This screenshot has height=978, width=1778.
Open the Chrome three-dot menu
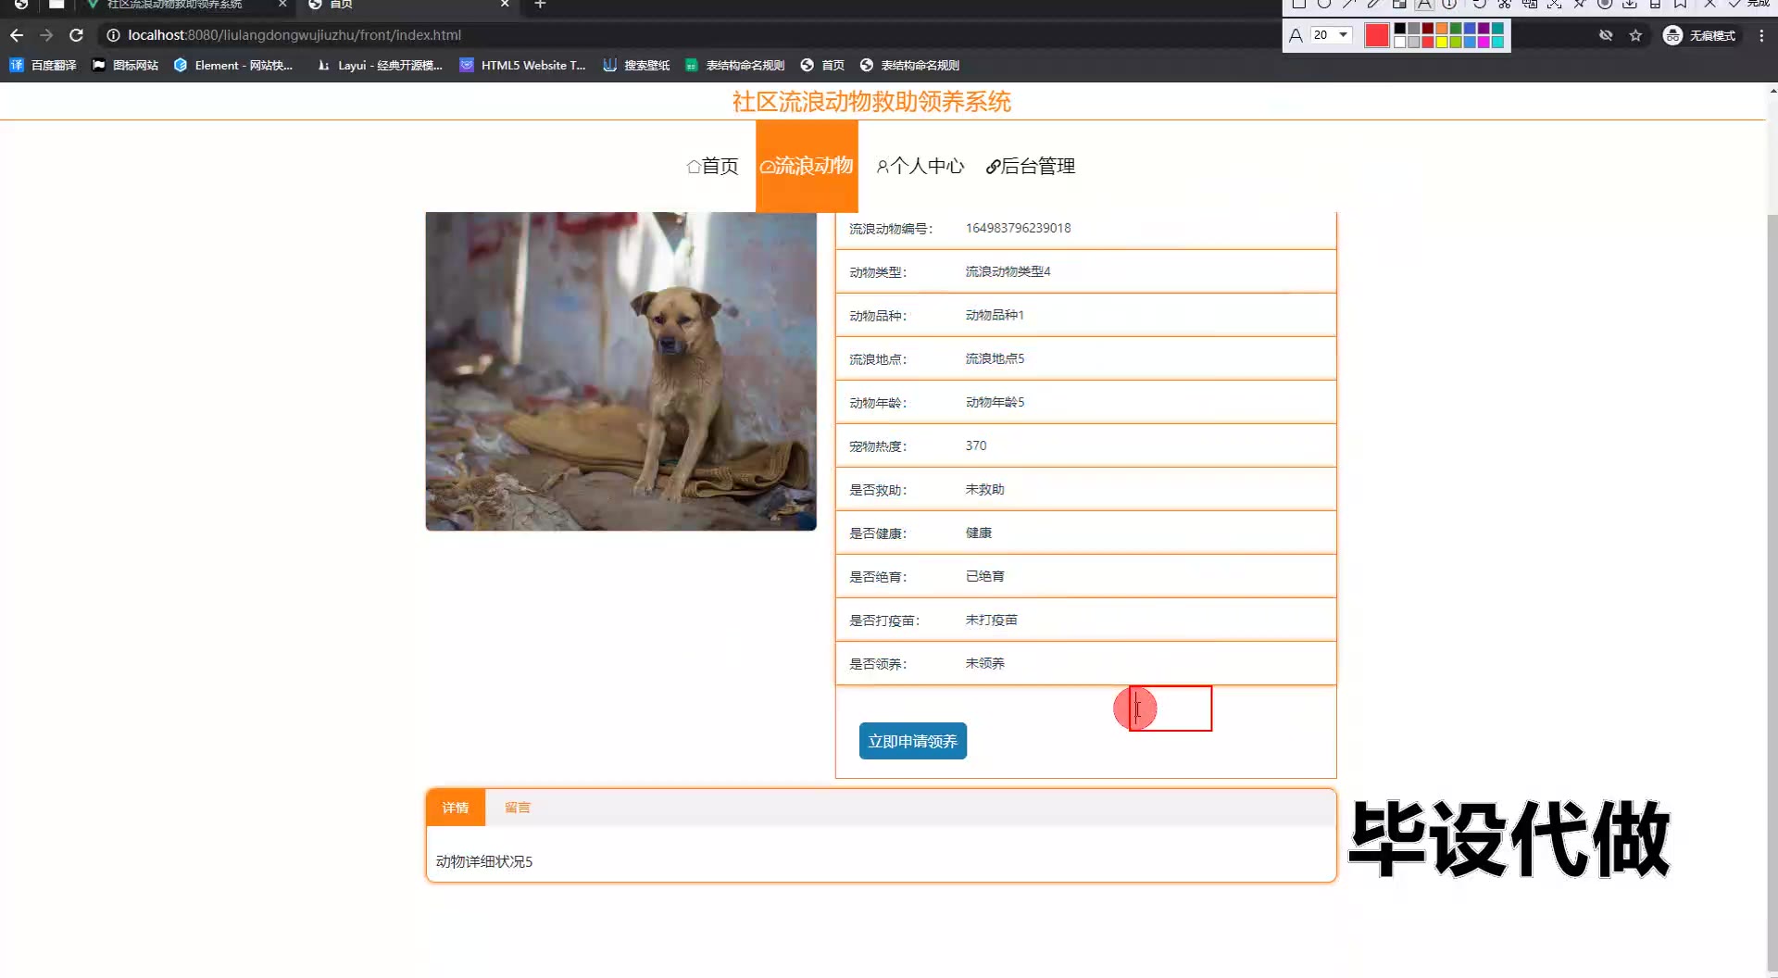[x=1761, y=35]
